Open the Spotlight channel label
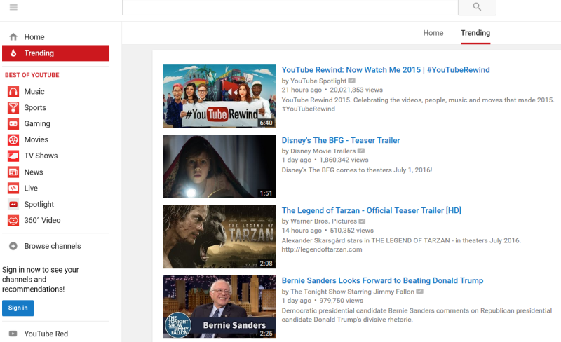The width and height of the screenshot is (561, 342). pyautogui.click(x=39, y=204)
